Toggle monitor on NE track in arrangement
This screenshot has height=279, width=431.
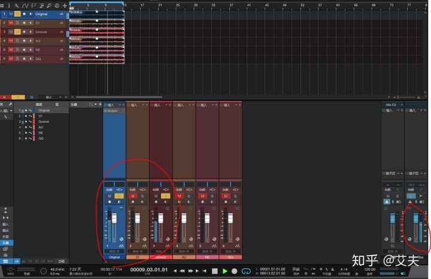point(31,50)
